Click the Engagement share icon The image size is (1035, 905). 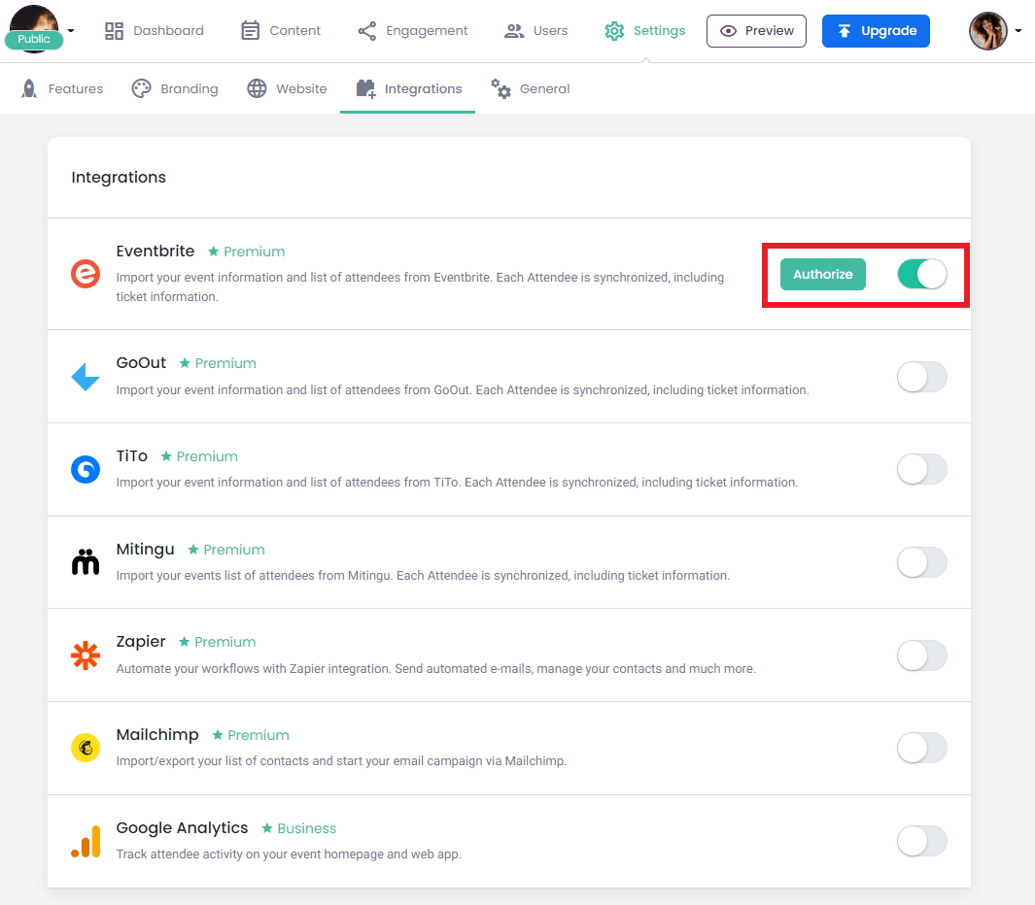(367, 31)
